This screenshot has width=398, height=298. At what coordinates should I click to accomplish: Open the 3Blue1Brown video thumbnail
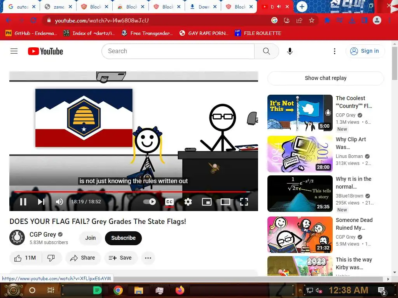click(x=300, y=194)
